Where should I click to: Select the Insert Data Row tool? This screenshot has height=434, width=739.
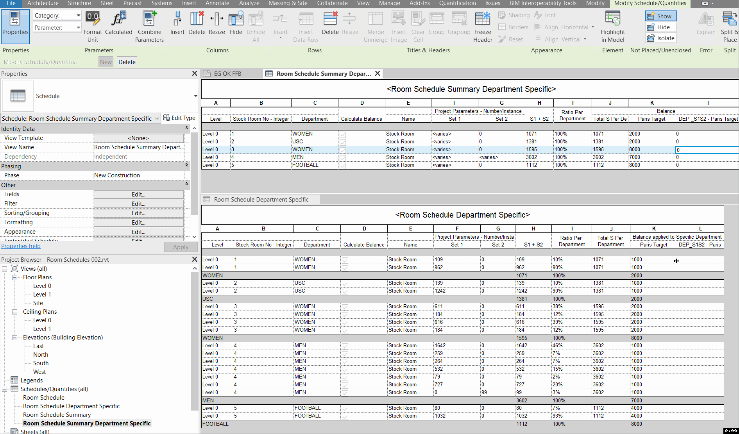tap(306, 26)
